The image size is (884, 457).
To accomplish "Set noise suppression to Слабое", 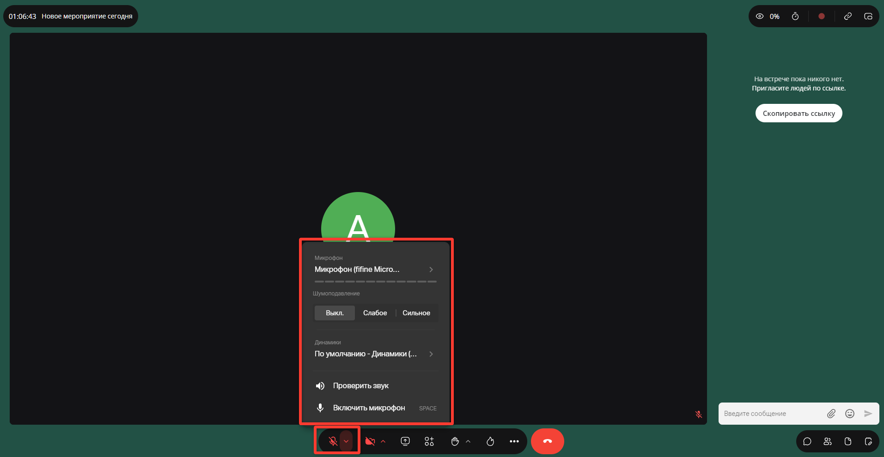I will point(375,313).
